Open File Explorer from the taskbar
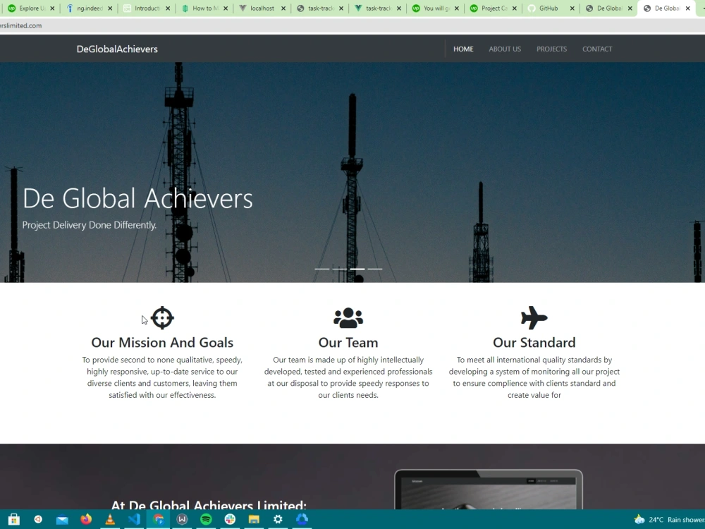 pyautogui.click(x=254, y=520)
